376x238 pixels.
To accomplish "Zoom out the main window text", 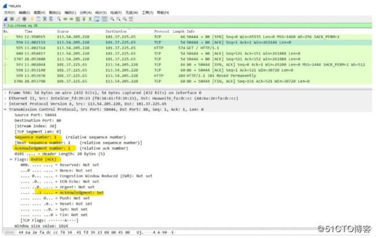I will tap(119, 19).
